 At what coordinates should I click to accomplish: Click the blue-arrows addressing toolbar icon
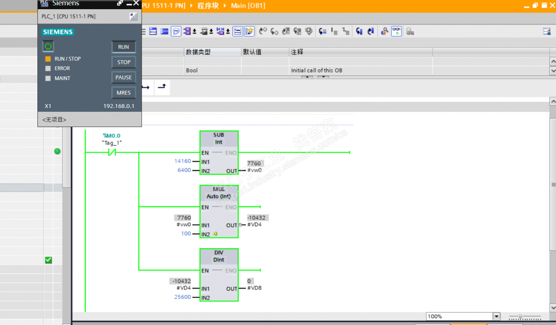220,31
